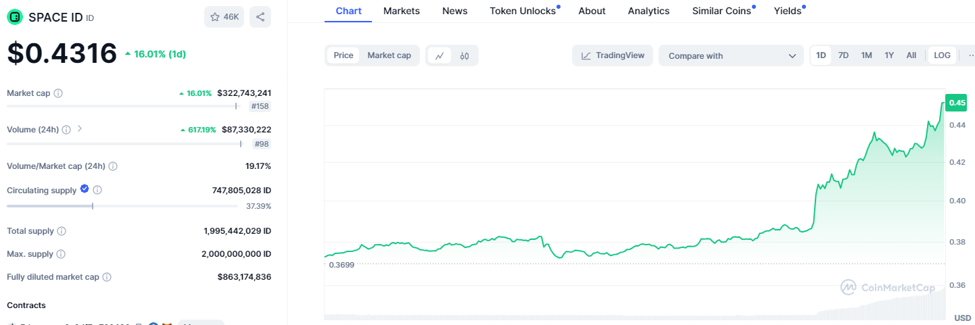This screenshot has height=325, width=975.
Task: Open the Volume/Market cap (24h) info icon
Action: [113, 166]
